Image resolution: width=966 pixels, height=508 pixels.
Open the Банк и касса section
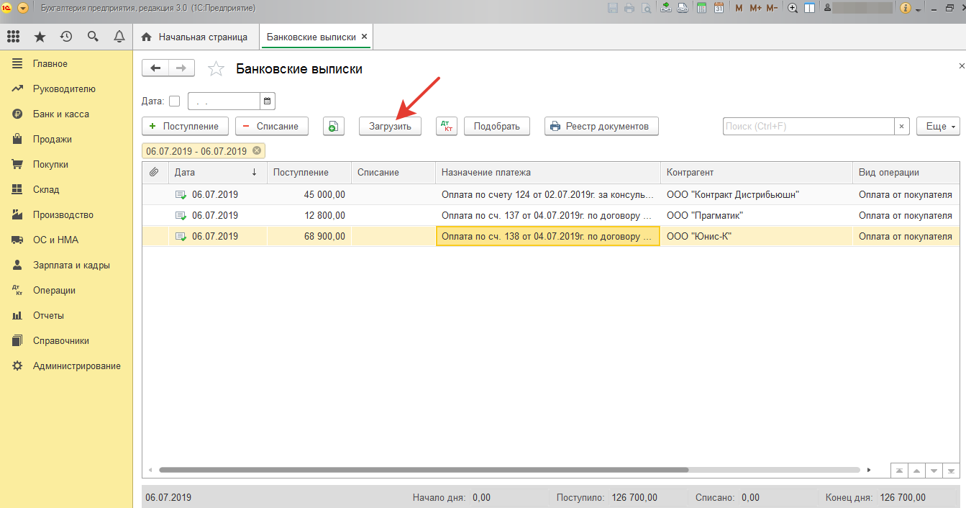(66, 114)
